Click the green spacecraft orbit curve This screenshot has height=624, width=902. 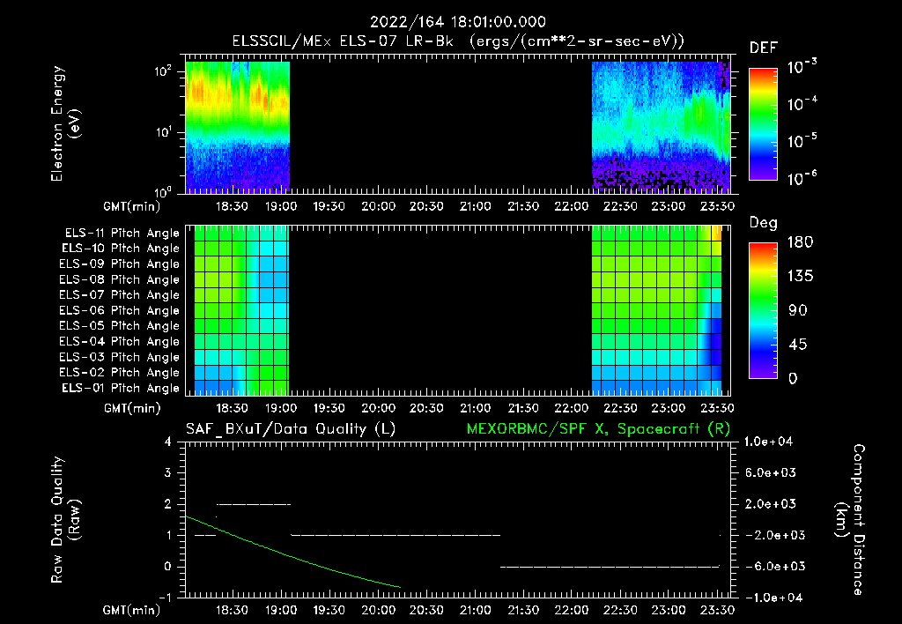pos(292,556)
